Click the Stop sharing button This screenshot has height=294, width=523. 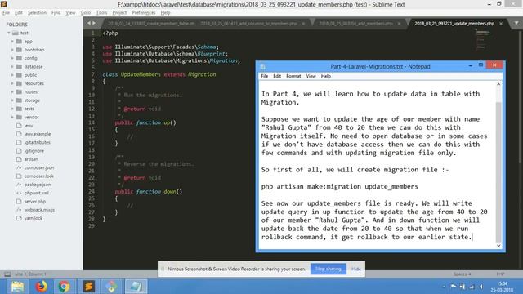(x=329, y=269)
